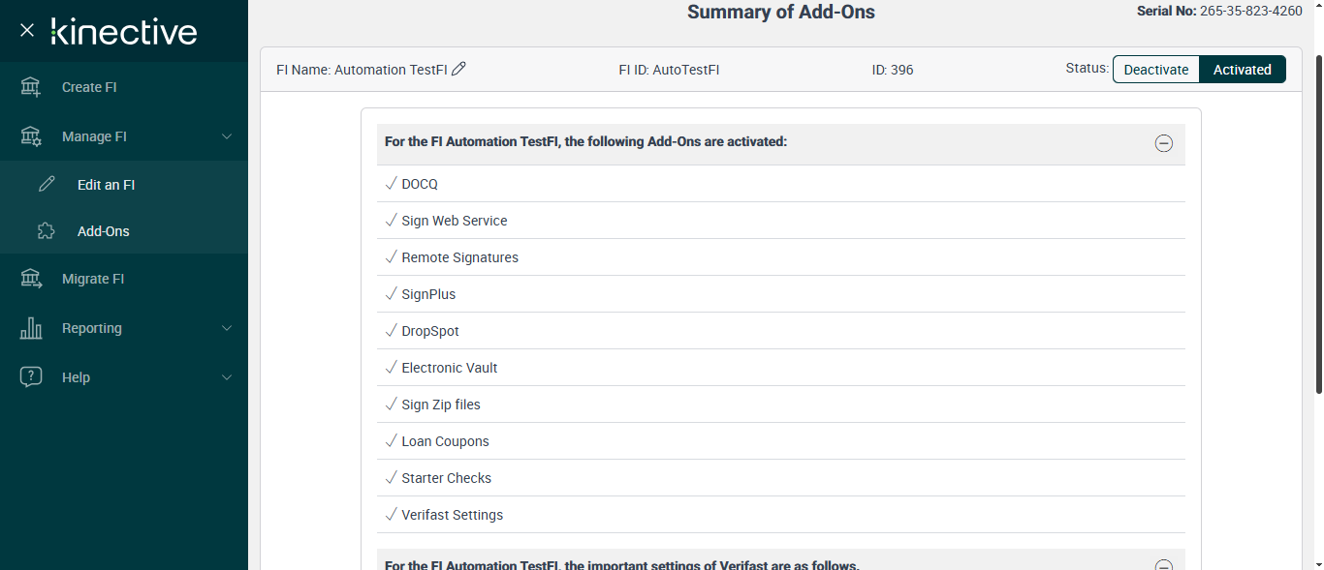Collapse the Verifast settings section
Viewport: 1324px width, 570px height.
tap(1164, 565)
